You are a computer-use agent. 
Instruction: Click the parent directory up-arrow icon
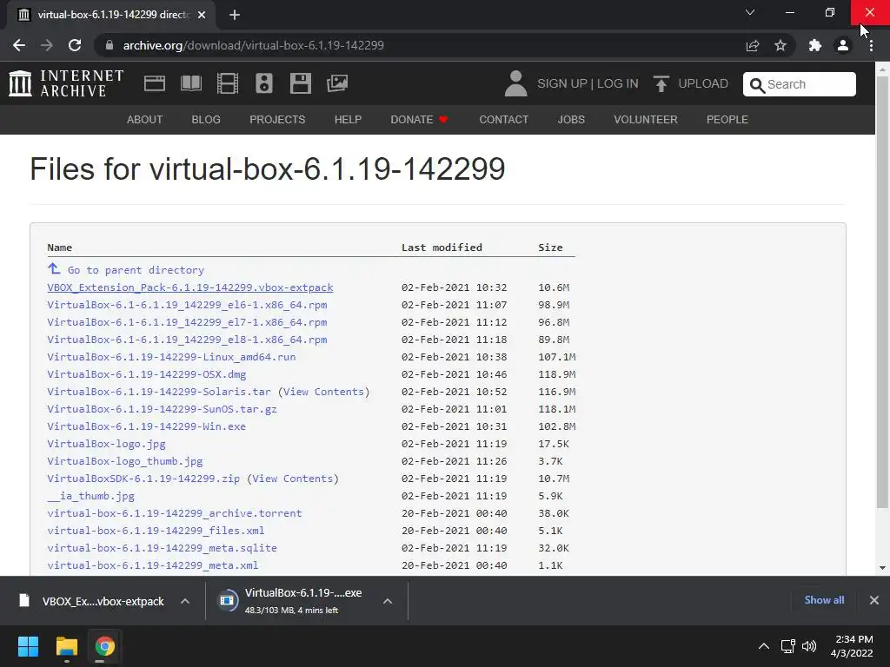click(x=54, y=268)
